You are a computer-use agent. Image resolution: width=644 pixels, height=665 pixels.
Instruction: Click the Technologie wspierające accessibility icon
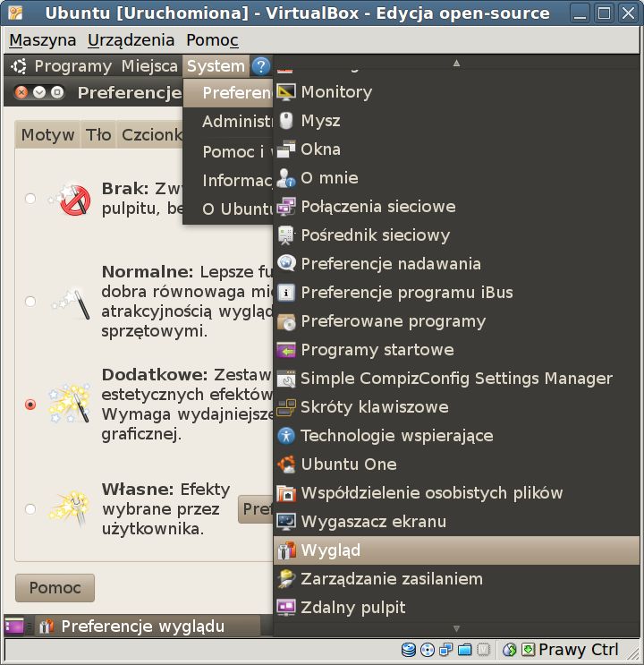286,436
